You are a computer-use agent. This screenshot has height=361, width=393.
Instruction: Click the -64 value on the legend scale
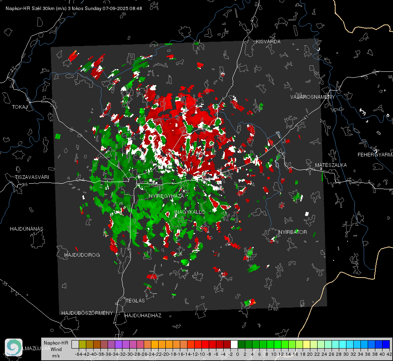click(78, 354)
